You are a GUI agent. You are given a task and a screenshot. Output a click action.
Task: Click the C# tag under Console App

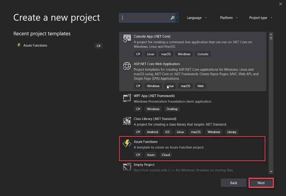click(x=138, y=54)
